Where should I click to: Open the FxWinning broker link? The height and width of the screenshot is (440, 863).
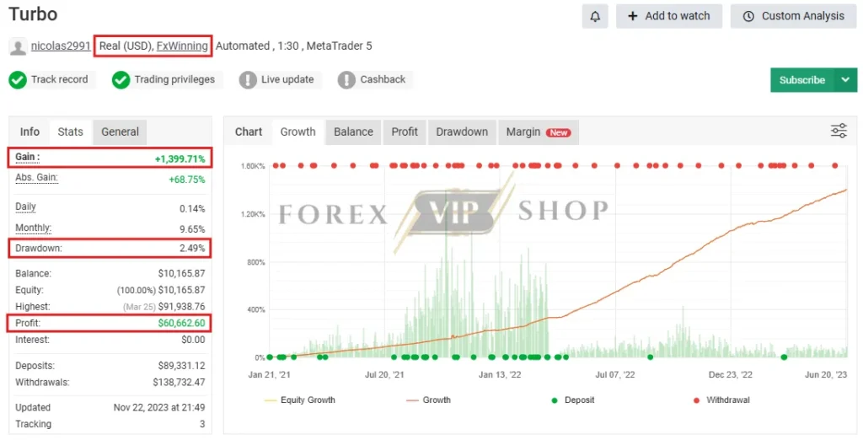click(x=182, y=46)
